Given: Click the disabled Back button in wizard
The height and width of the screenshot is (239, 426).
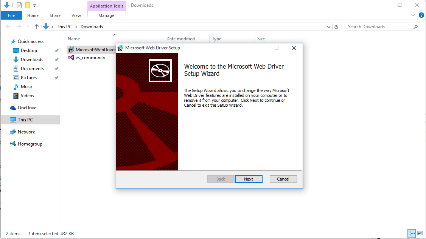Looking at the screenshot, I should pyautogui.click(x=221, y=179).
